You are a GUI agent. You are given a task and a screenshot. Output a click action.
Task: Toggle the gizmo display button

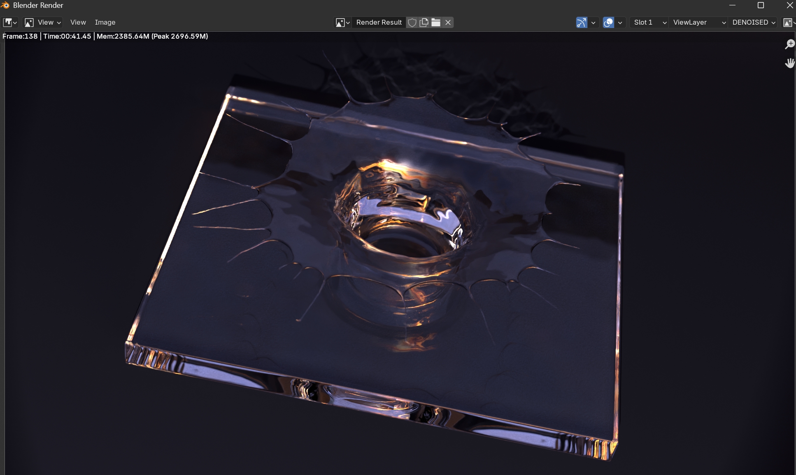581,22
